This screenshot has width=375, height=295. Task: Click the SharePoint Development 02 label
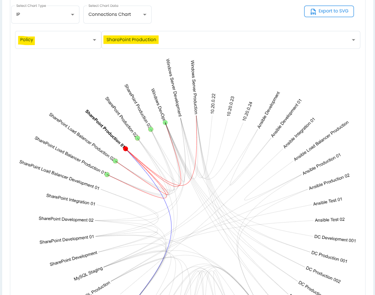[x=66, y=220]
